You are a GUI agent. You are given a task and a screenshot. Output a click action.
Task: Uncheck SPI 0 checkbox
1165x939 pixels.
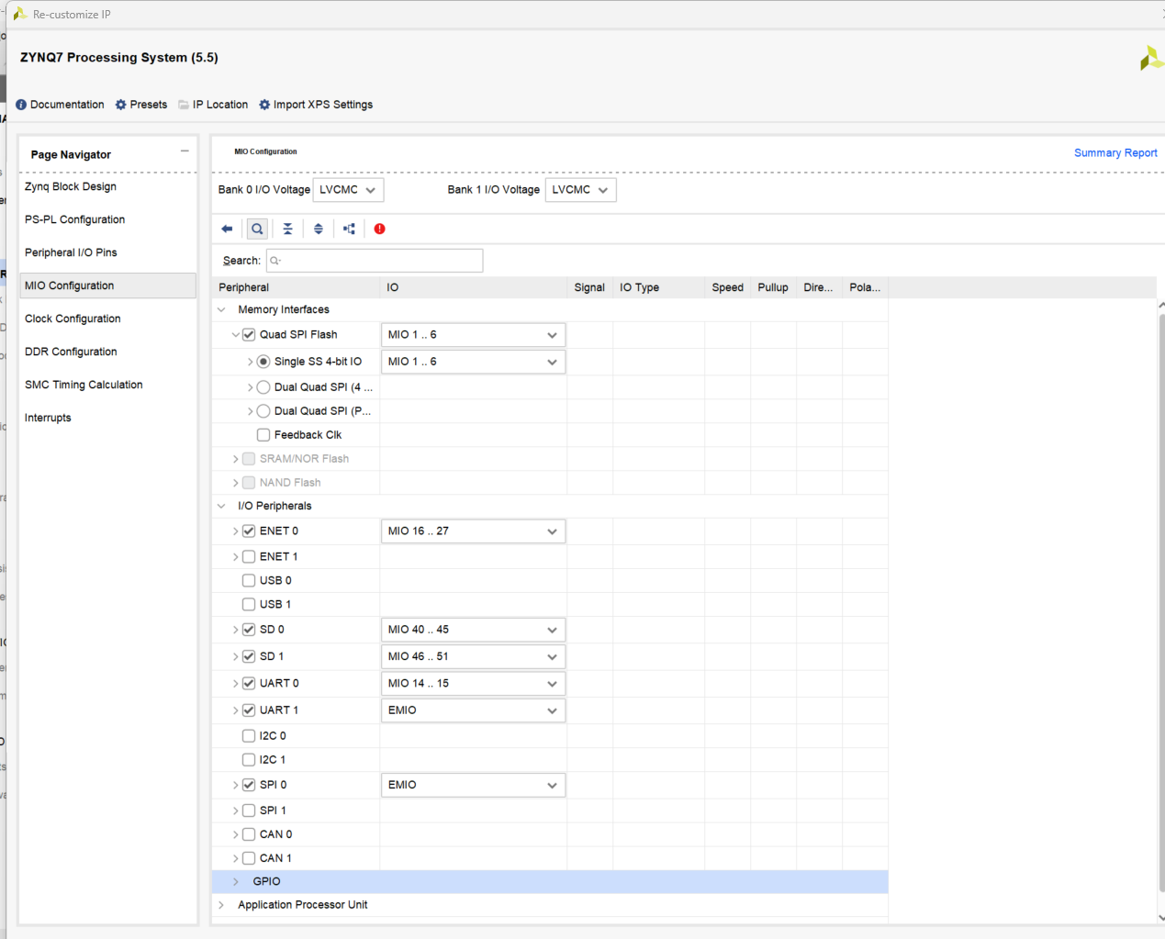[x=249, y=785]
